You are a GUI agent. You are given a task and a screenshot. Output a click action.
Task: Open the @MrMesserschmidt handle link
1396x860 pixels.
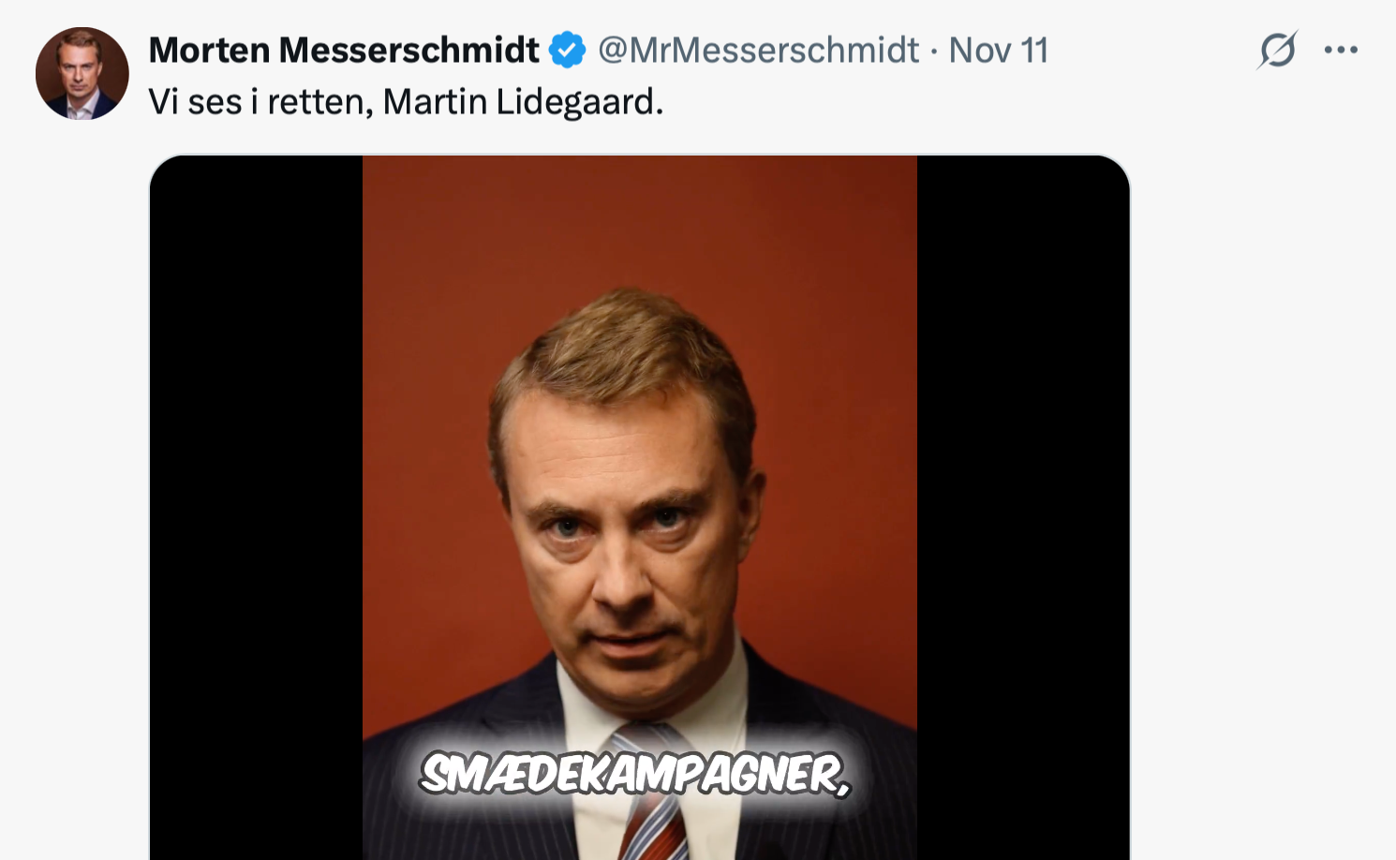[x=758, y=51]
